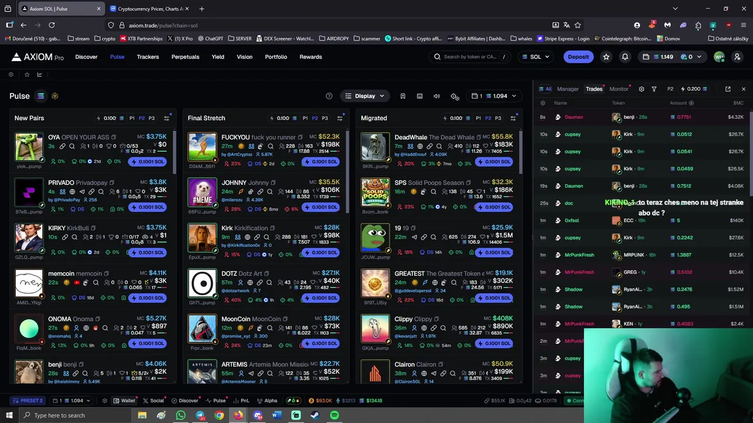Open trades panel settings gear icon

tap(641, 89)
